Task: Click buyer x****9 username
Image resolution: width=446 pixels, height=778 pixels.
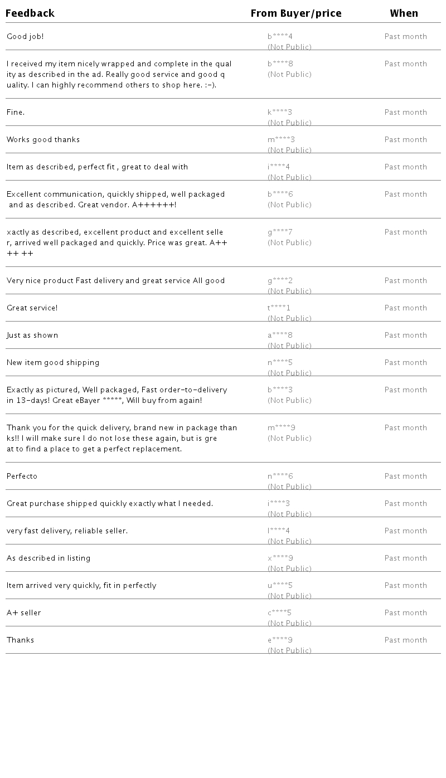Action: 280,558
